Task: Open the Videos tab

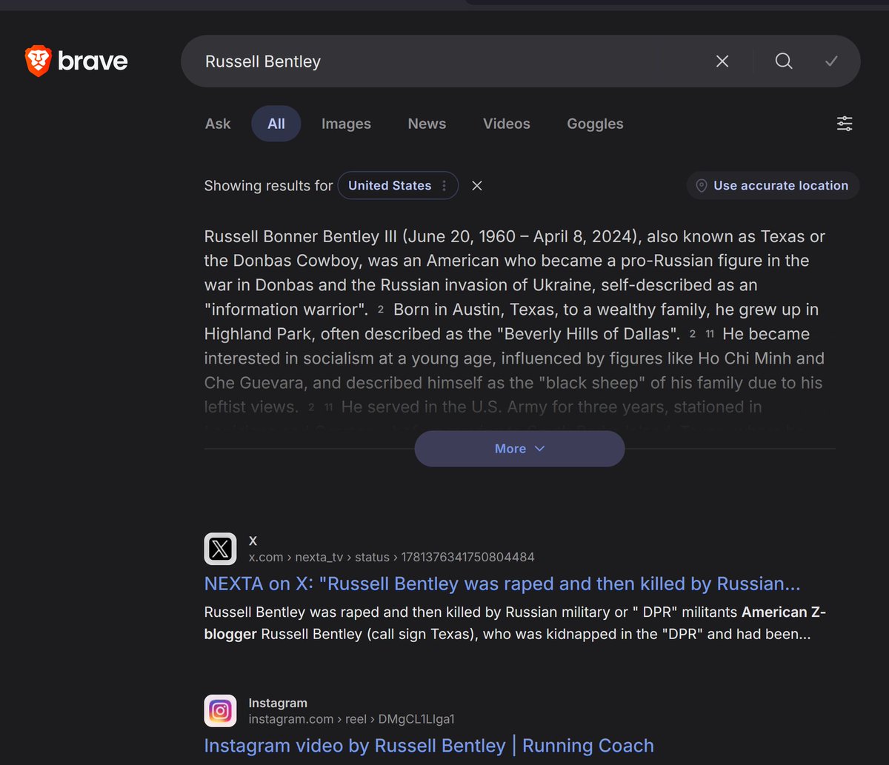Action: pos(507,124)
